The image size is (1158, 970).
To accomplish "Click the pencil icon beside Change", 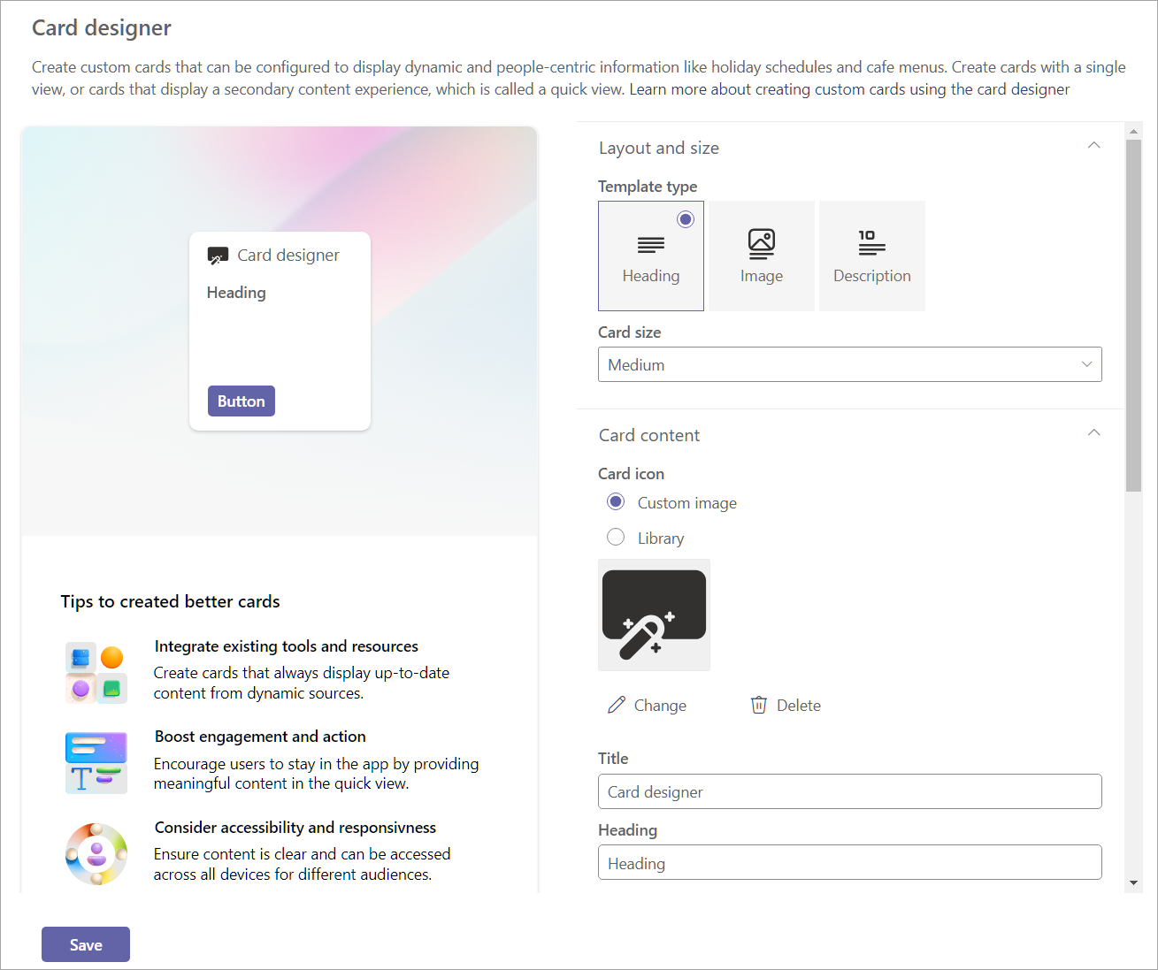I will 617,705.
